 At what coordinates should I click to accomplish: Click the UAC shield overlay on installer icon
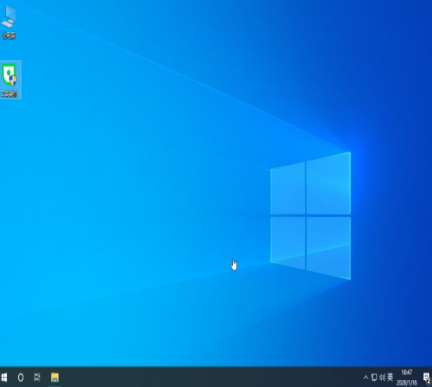13,81
